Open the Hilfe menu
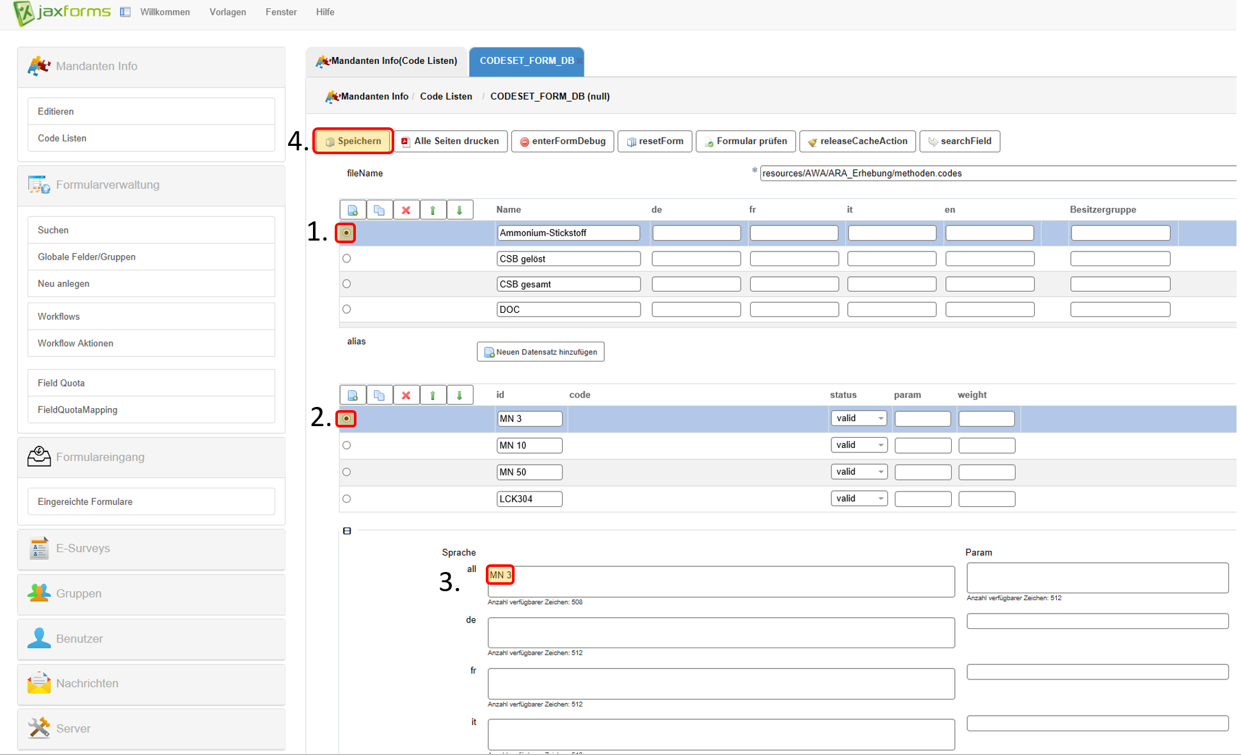 (325, 12)
